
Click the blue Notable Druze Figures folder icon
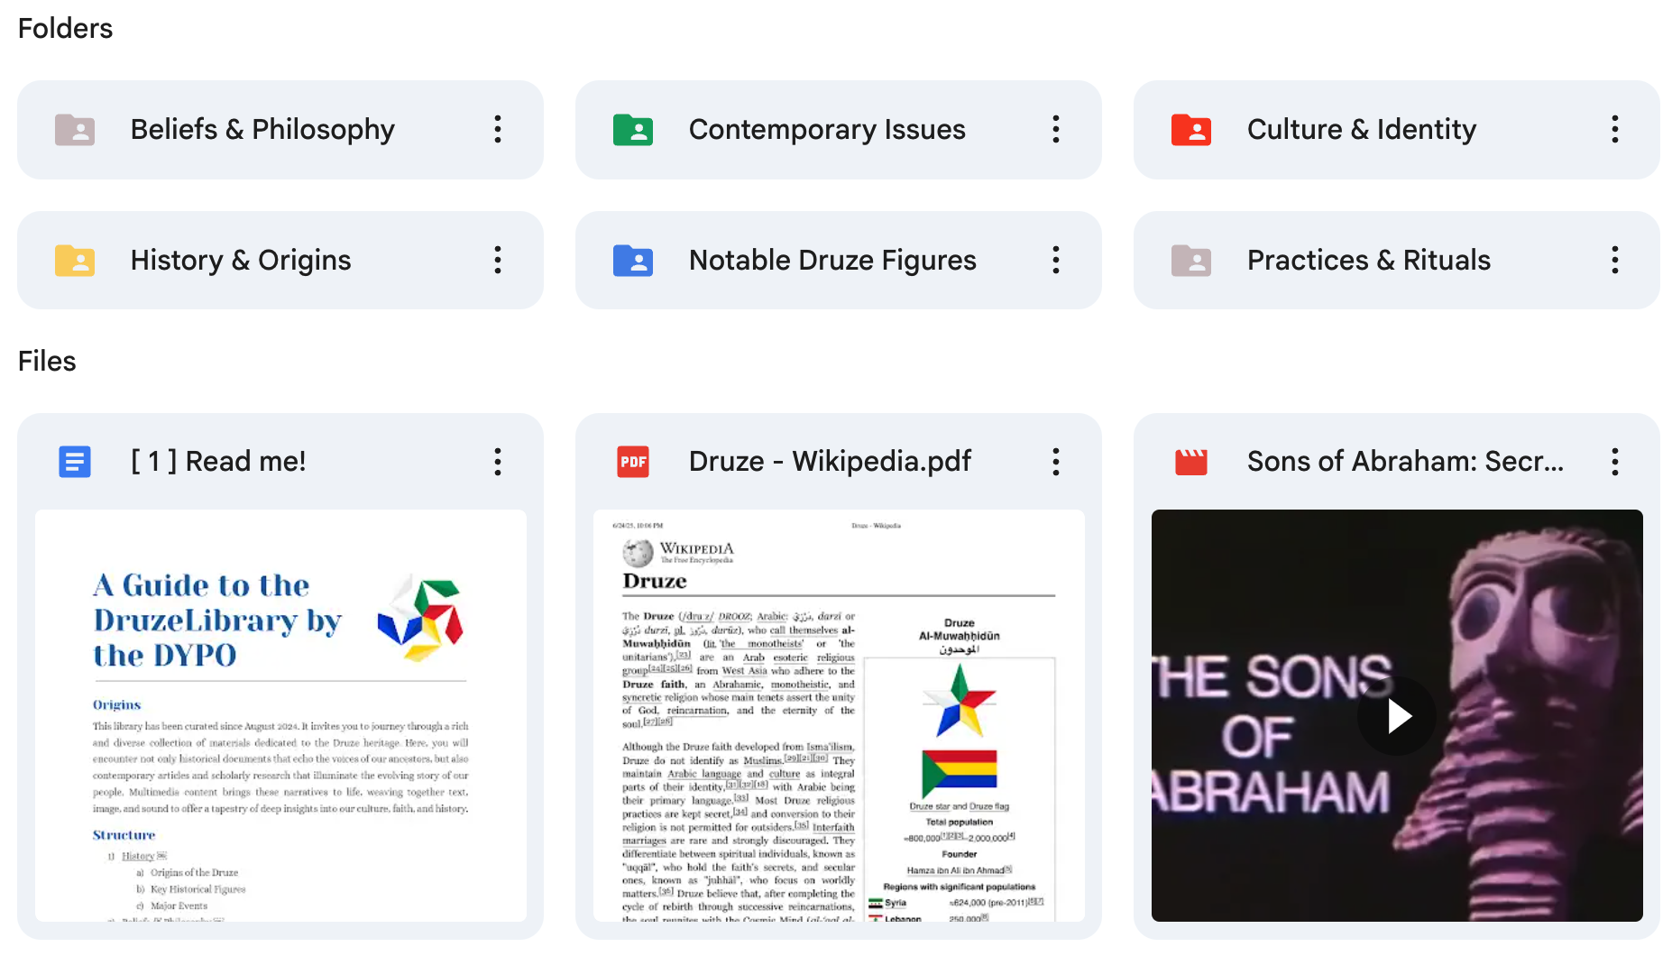pyautogui.click(x=633, y=261)
